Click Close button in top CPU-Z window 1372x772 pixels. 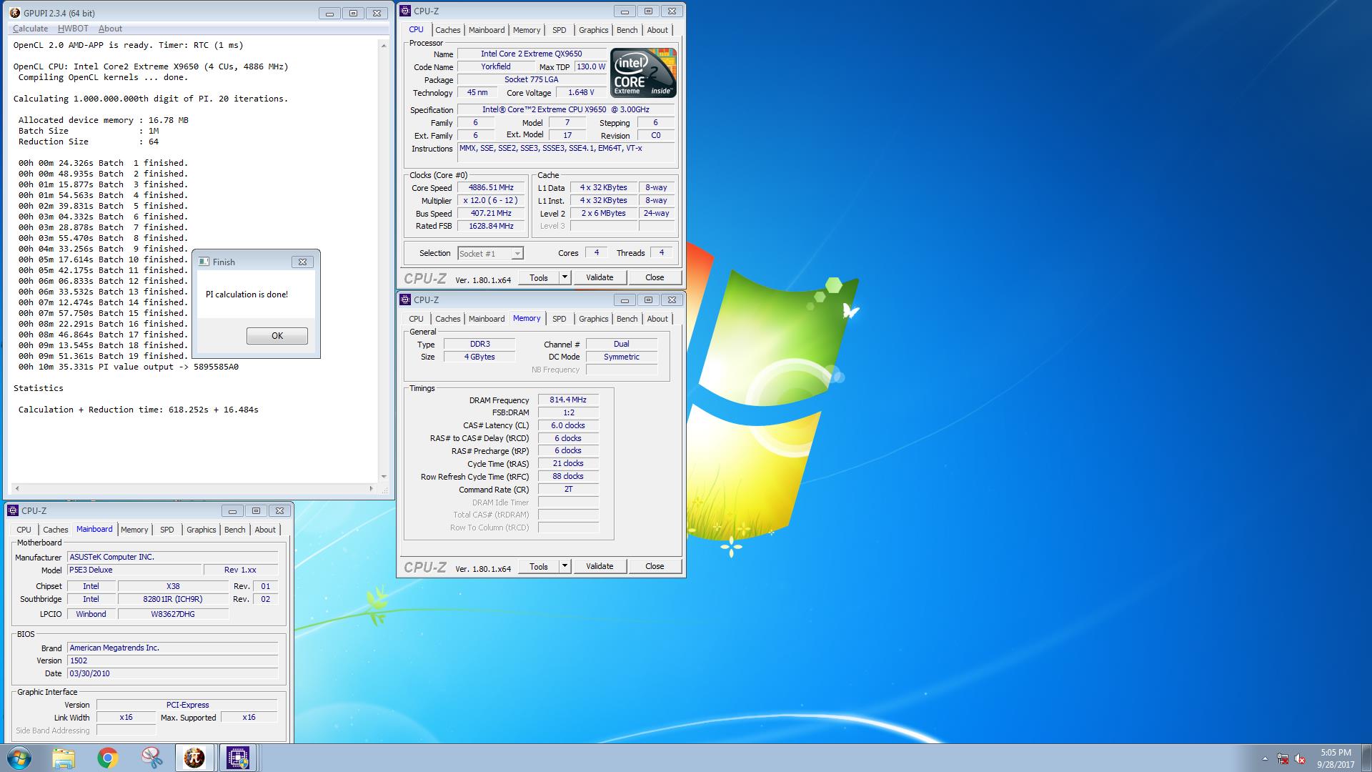(655, 277)
